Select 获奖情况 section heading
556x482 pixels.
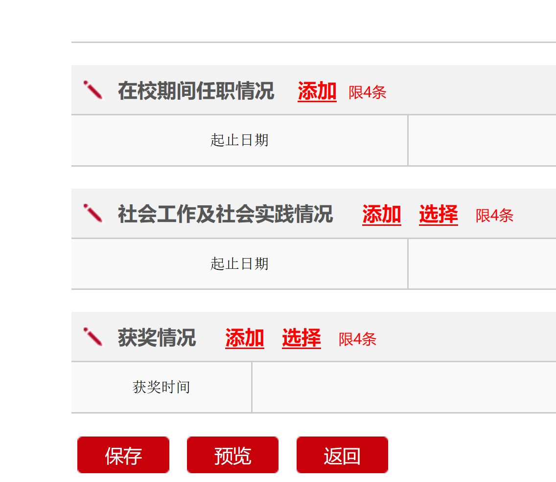[x=157, y=337]
